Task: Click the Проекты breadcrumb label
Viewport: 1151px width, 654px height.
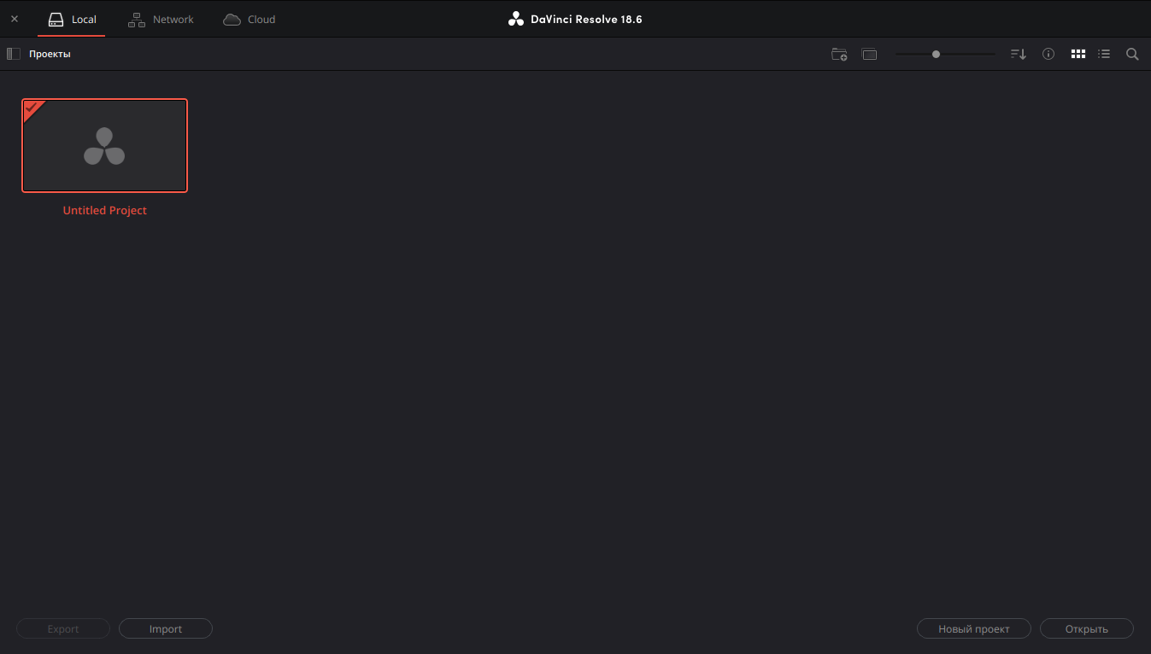Action: [50, 54]
